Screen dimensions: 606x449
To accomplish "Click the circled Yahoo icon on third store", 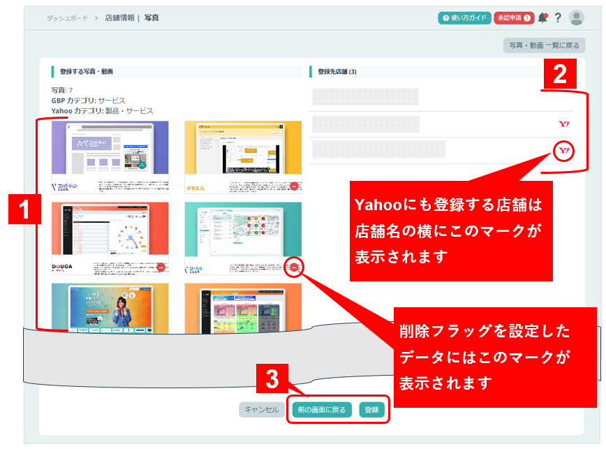I will [563, 150].
